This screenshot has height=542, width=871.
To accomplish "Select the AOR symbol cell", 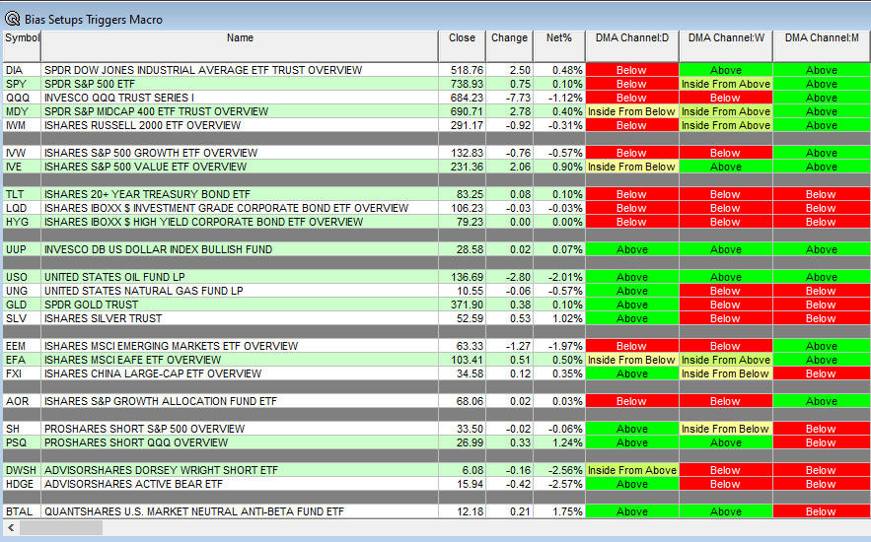I will click(x=22, y=401).
